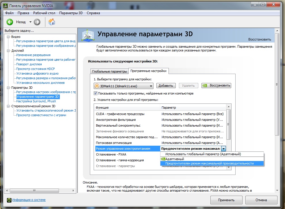Open the Home page icon
Screen dimensions: 285x209
click(52, 22)
